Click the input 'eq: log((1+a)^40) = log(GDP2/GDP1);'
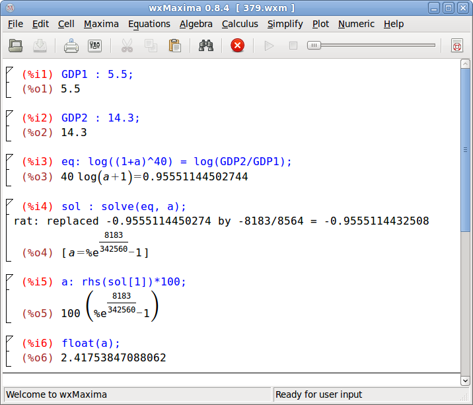The height and width of the screenshot is (405, 473). [x=176, y=162]
